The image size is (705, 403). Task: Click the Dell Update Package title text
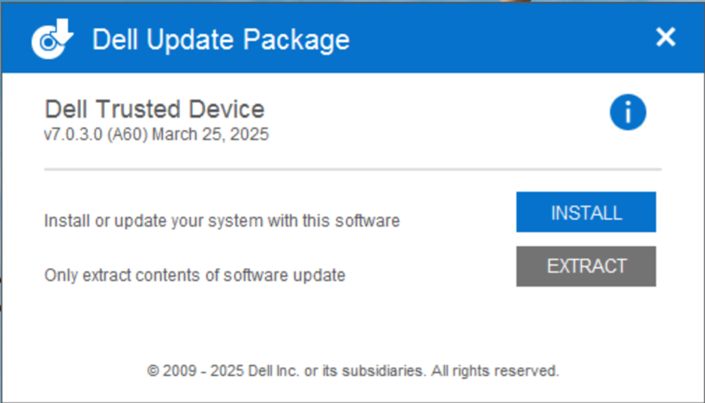tap(221, 39)
